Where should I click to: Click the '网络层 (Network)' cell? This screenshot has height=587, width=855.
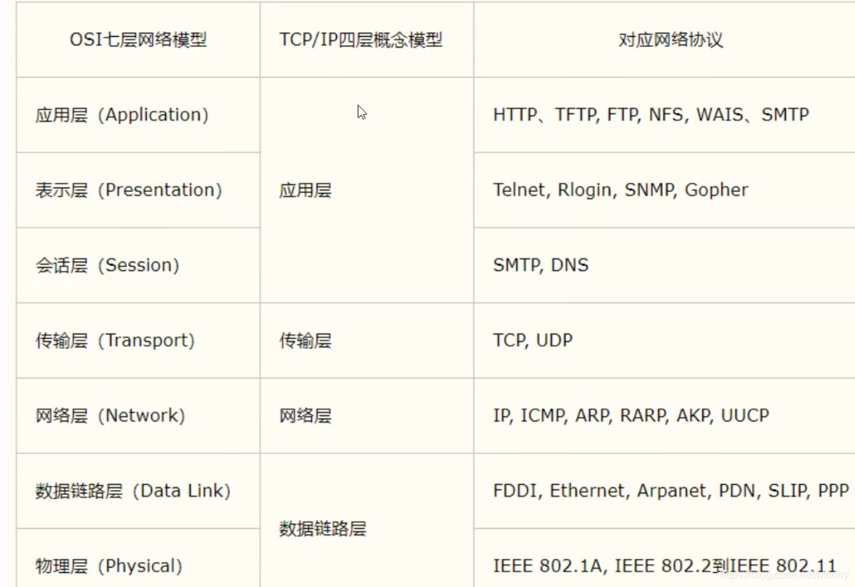(138, 416)
